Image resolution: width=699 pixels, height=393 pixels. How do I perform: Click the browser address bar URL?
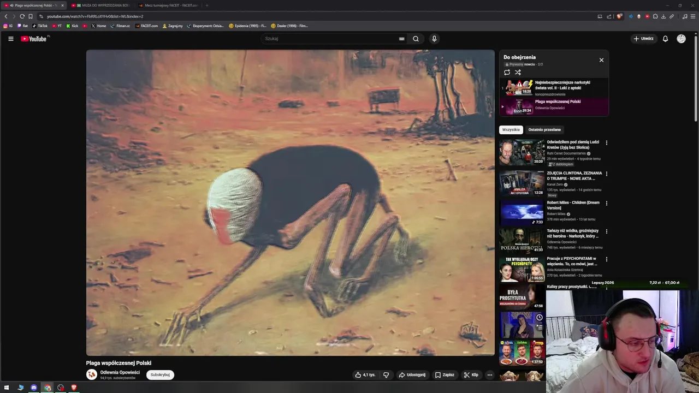coord(95,16)
